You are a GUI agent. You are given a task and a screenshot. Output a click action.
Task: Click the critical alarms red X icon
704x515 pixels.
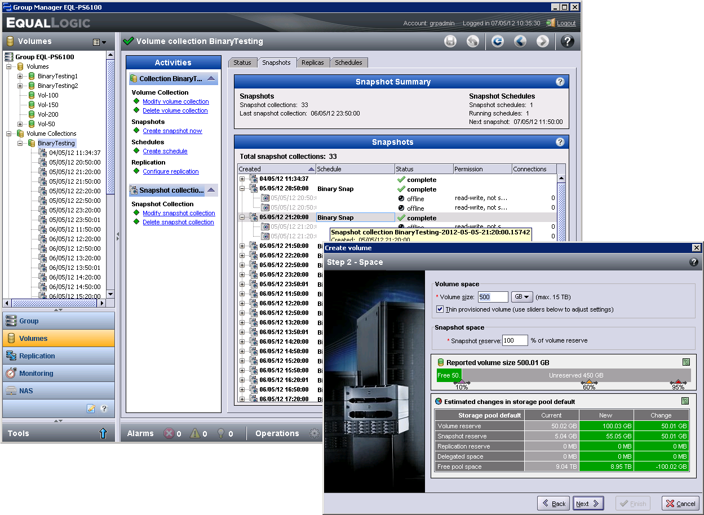coord(169,433)
